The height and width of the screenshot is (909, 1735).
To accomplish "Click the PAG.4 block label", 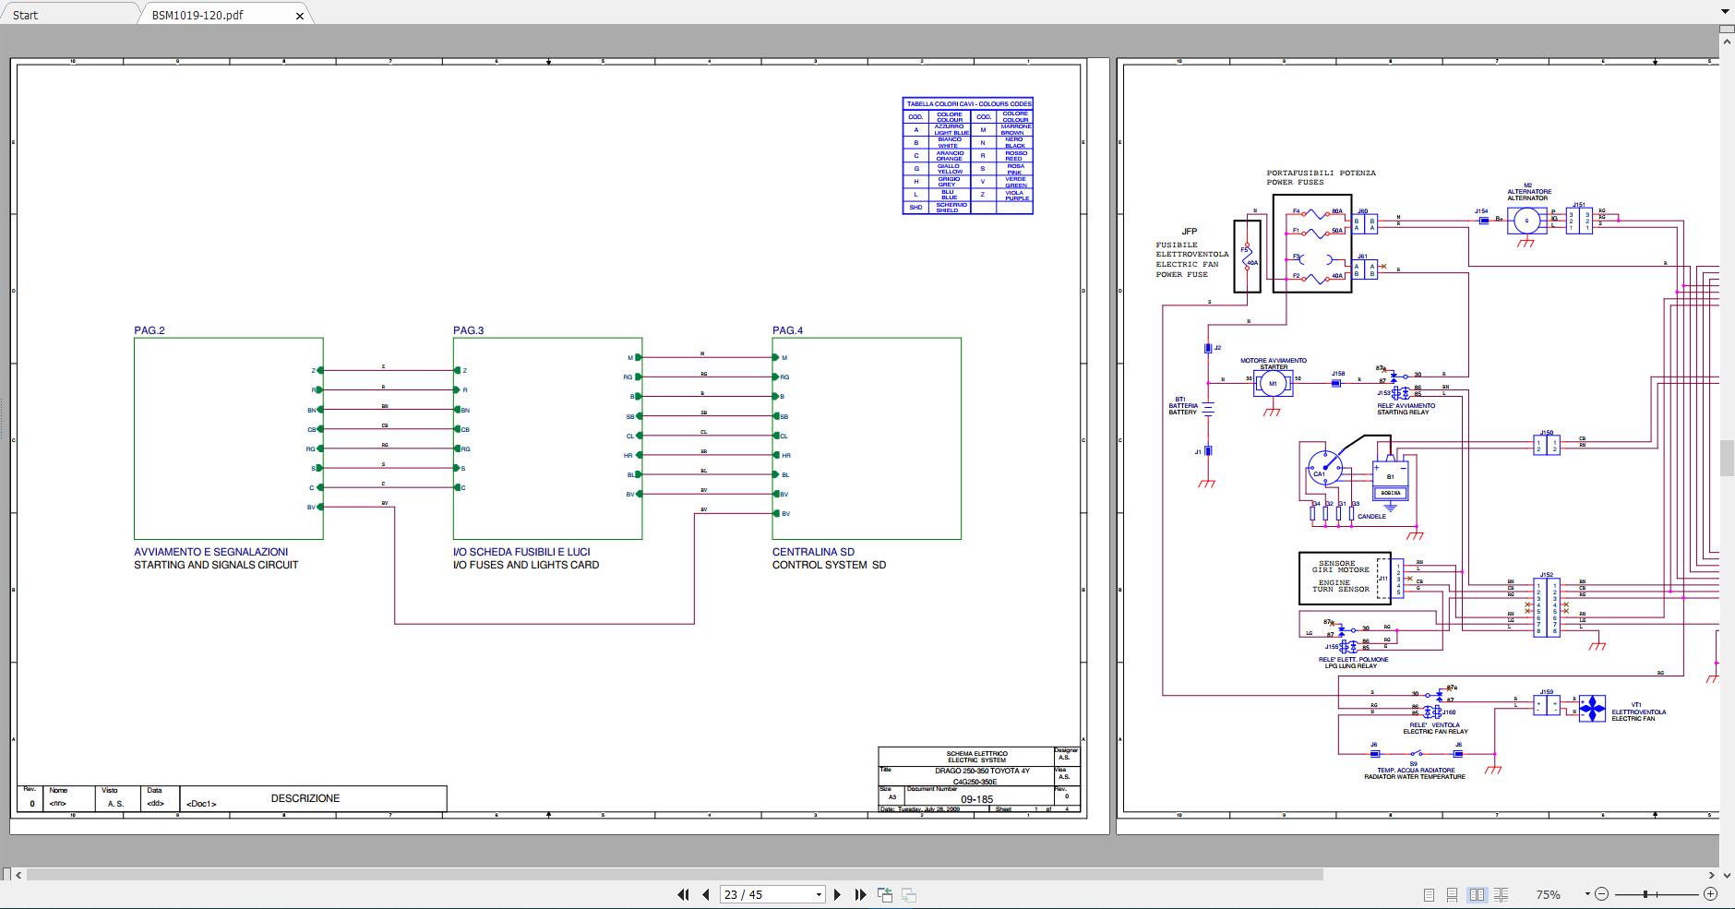I will click(x=788, y=330).
